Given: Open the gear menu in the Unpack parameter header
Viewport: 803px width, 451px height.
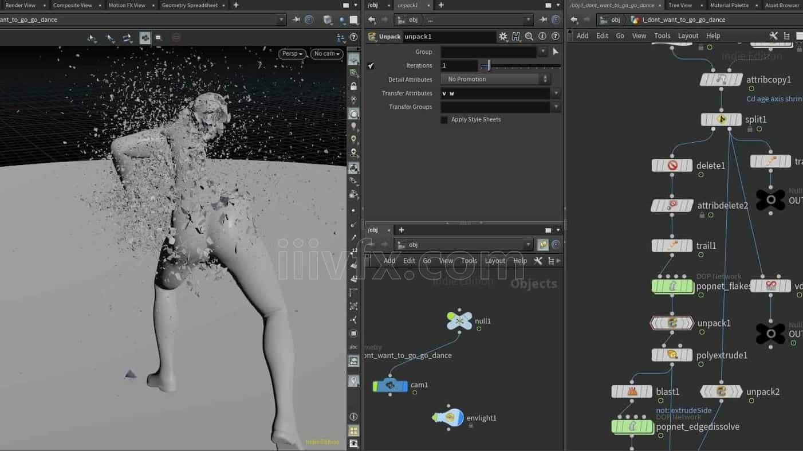Looking at the screenshot, I should 503,36.
